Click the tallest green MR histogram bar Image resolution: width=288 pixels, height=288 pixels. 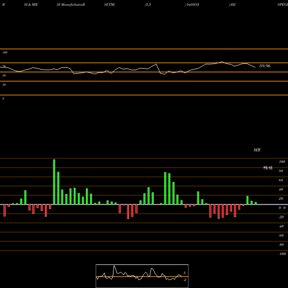coord(54,182)
